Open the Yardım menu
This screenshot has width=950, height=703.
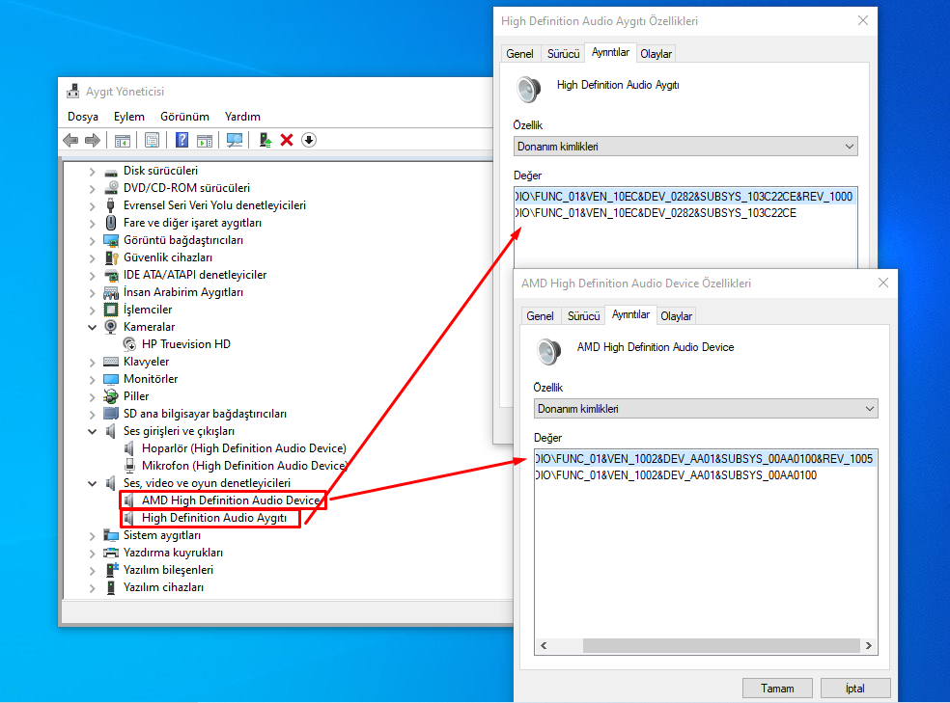click(x=242, y=116)
